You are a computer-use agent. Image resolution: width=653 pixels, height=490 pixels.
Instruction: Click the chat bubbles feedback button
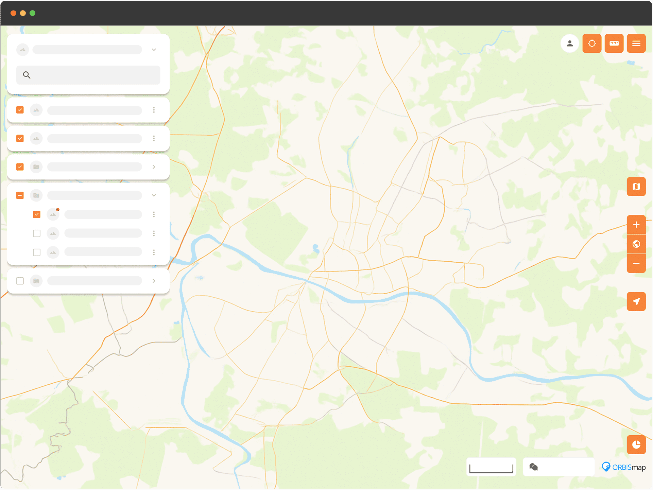534,467
